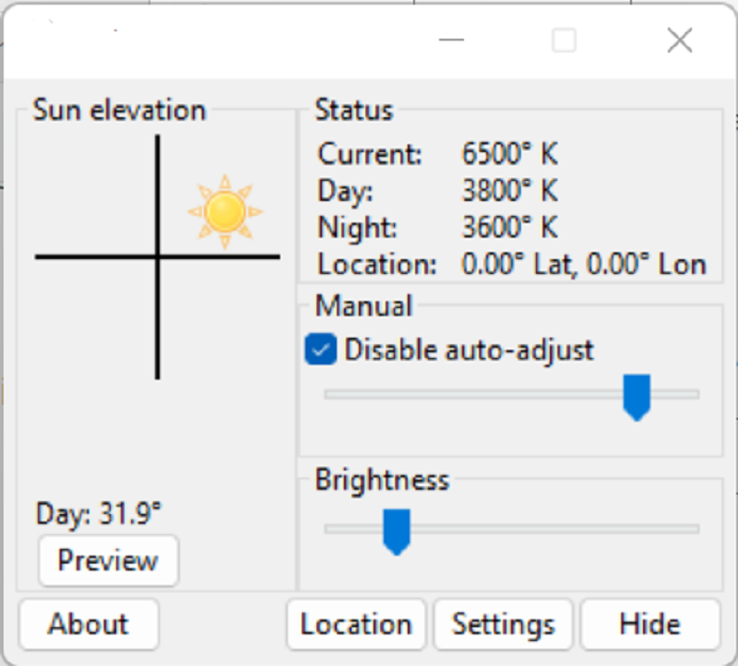This screenshot has height=666, width=738.
Task: Open the About dialog
Action: [x=89, y=624]
